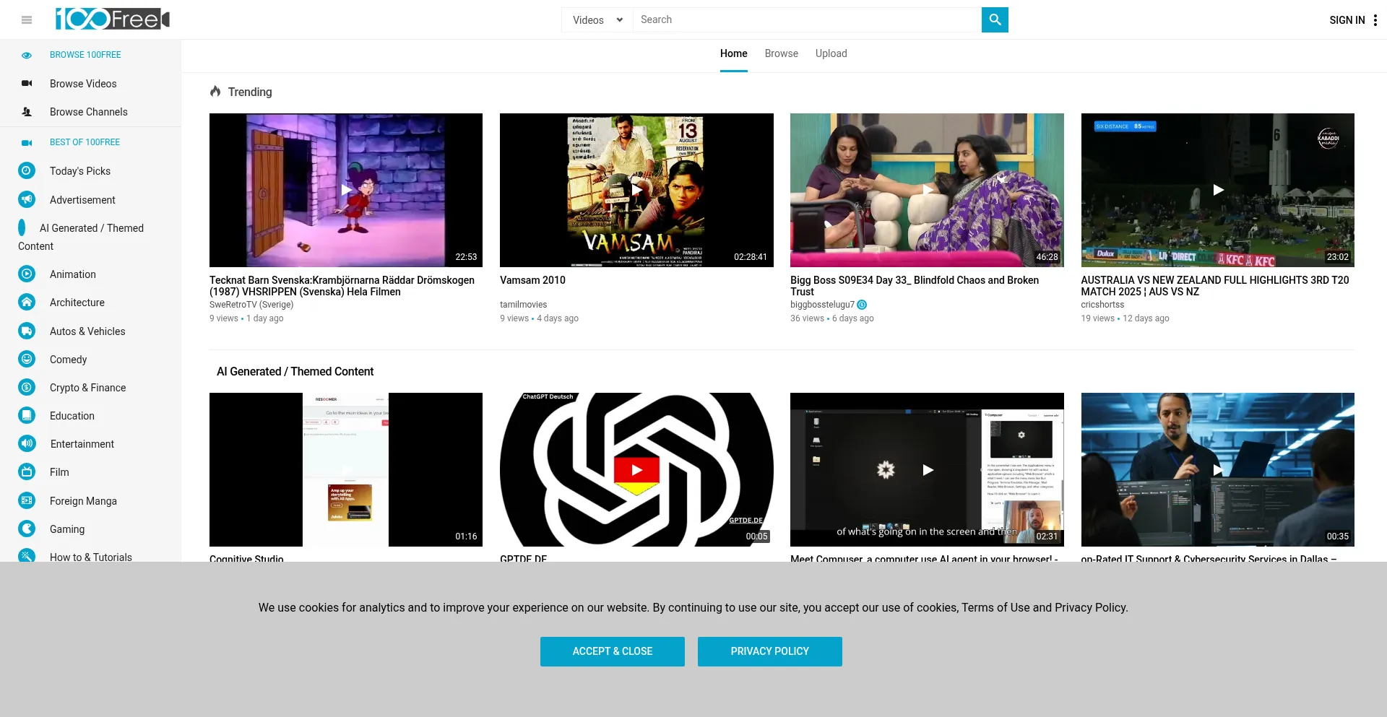This screenshot has height=717, width=1387.
Task: Click into the Search input field
Action: click(x=807, y=20)
